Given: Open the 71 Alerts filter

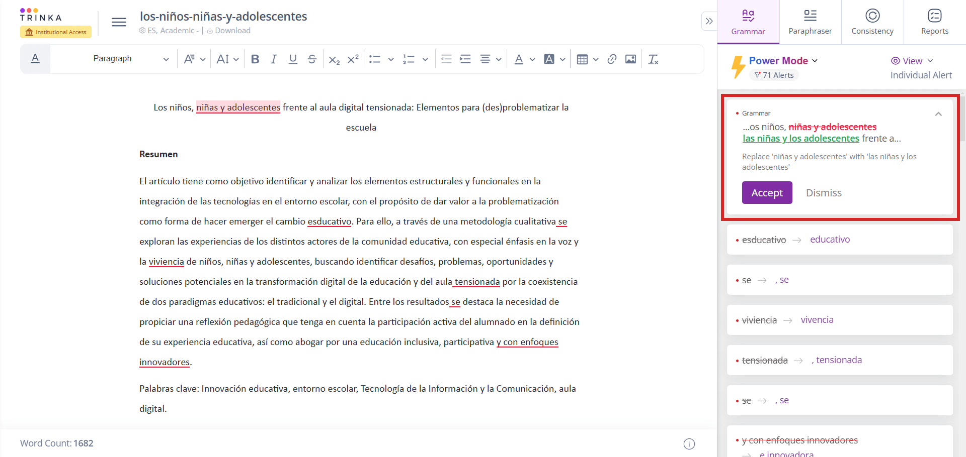Looking at the screenshot, I should click(774, 75).
